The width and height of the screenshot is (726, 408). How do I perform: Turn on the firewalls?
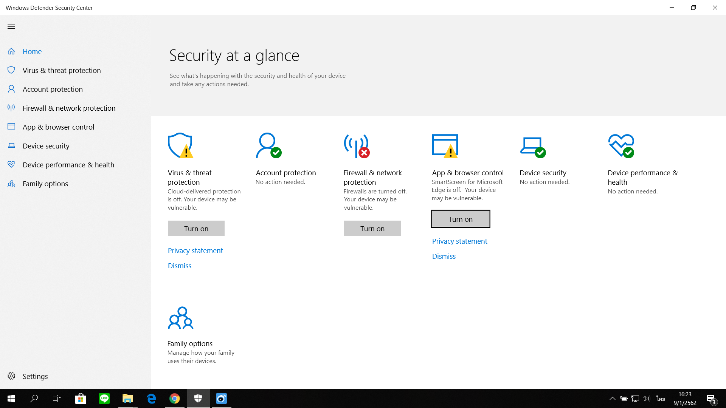click(x=372, y=229)
